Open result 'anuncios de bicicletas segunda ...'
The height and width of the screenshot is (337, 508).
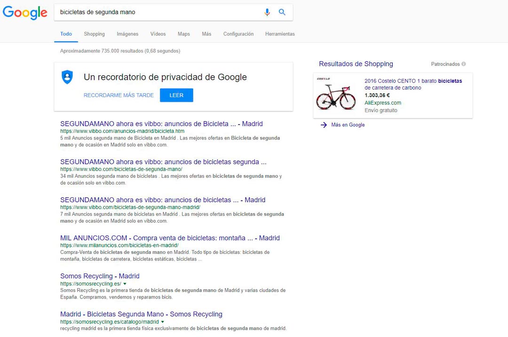pos(163,162)
